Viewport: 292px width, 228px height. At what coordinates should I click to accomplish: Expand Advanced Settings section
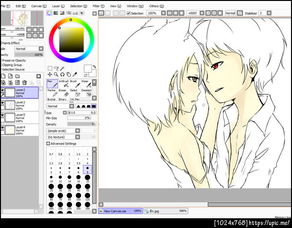coord(48,143)
